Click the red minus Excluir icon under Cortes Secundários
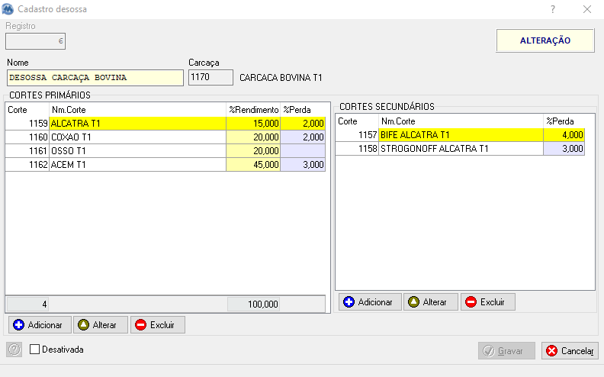This screenshot has height=377, width=604. click(x=471, y=302)
